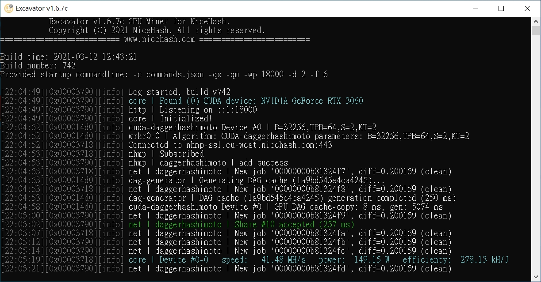Click the empty scrollbar track below the thumb

pos(536,154)
